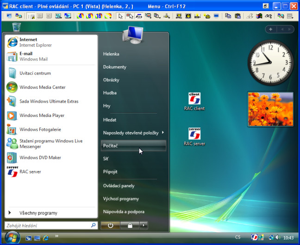
Task: Expand Naposledy otevřené položky submenu
Action: click(x=133, y=133)
